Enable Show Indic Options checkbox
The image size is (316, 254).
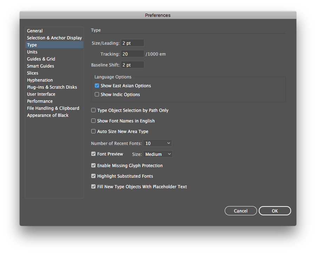point(97,95)
